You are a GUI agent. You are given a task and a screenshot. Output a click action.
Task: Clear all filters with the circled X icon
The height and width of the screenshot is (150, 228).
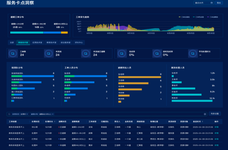[x=205, y=114]
